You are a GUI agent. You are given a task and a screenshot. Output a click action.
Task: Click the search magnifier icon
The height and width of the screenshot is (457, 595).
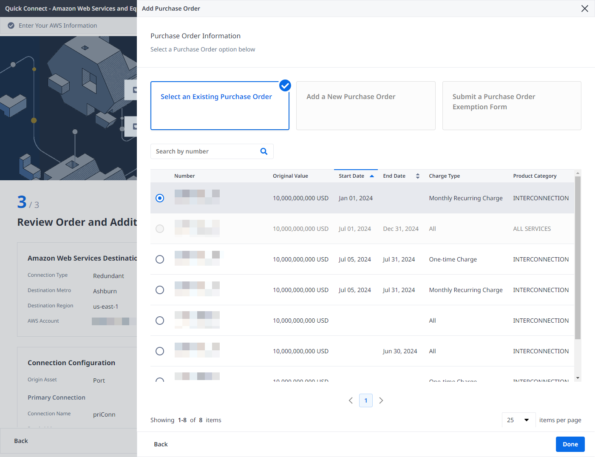(x=264, y=151)
